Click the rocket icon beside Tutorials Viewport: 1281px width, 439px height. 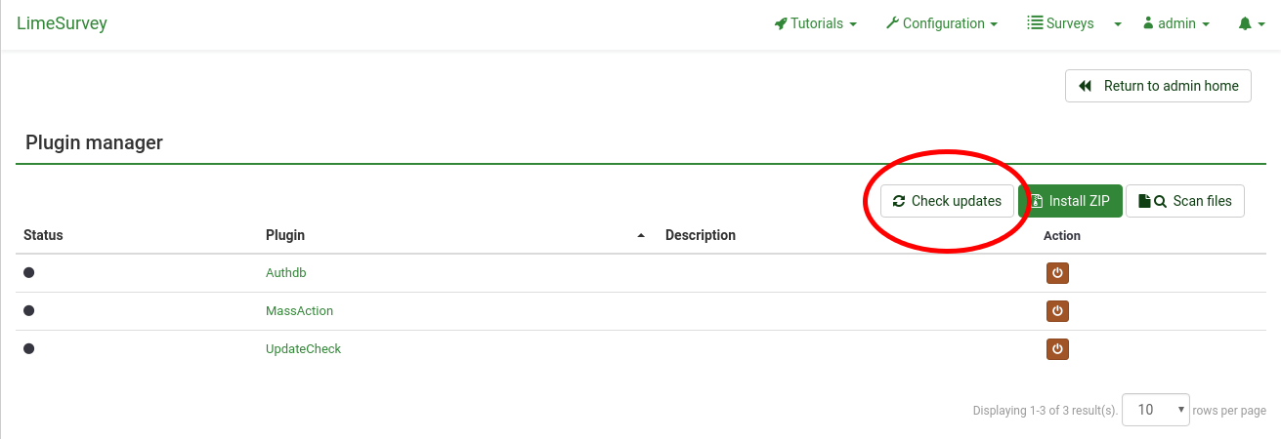coord(781,23)
